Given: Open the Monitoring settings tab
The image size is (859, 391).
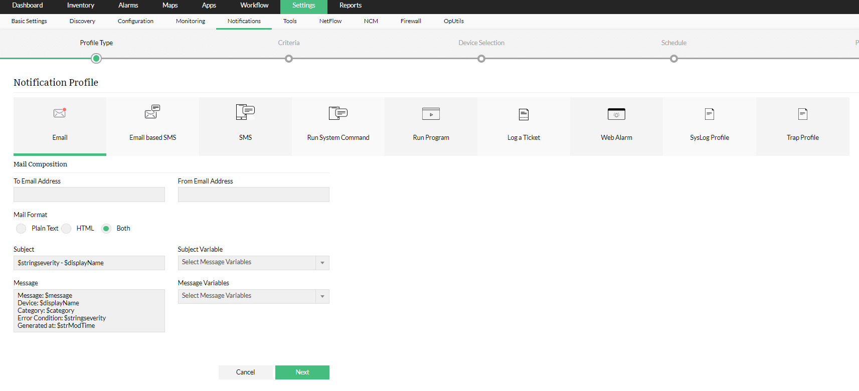Looking at the screenshot, I should pos(191,21).
